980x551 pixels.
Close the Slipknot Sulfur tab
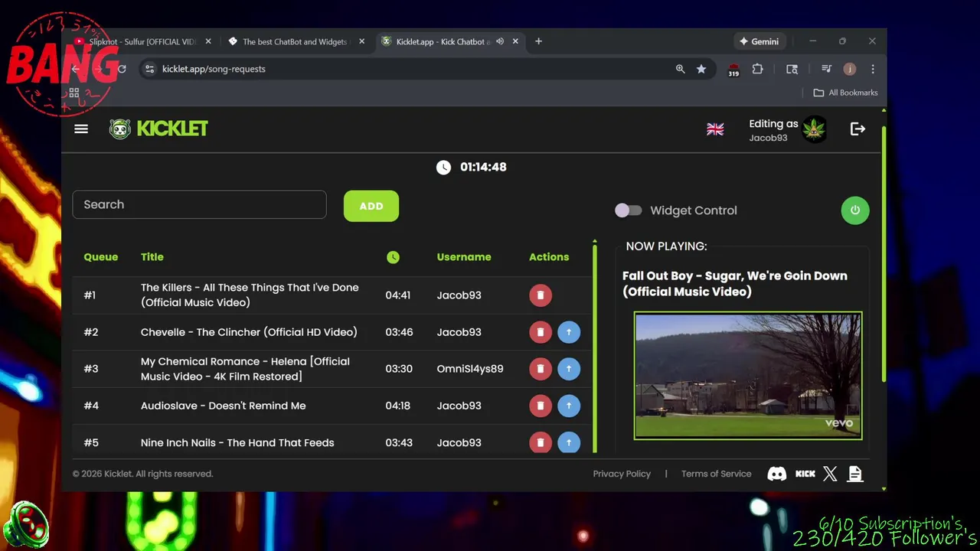[208, 41]
